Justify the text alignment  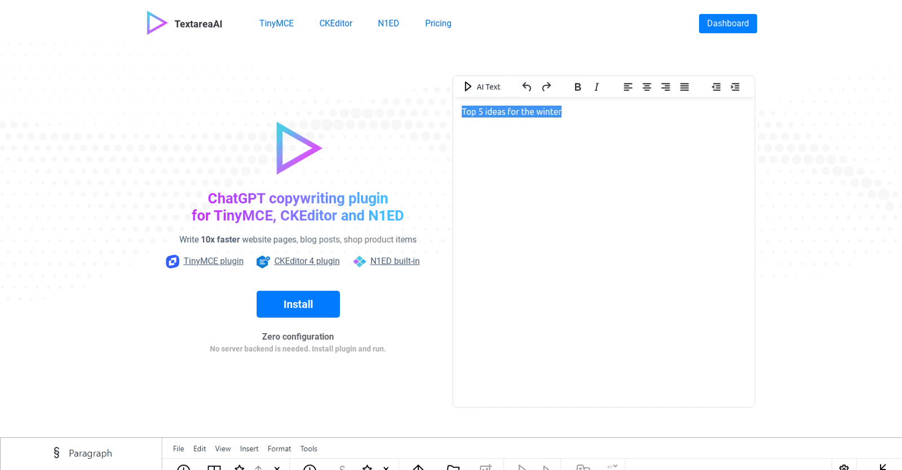(684, 87)
